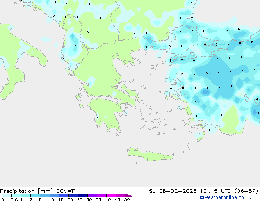Pick the 0.1–0.5 mm legend swatch
Image resolution: width=260 pixels, height=201 pixels.
(x=7, y=196)
